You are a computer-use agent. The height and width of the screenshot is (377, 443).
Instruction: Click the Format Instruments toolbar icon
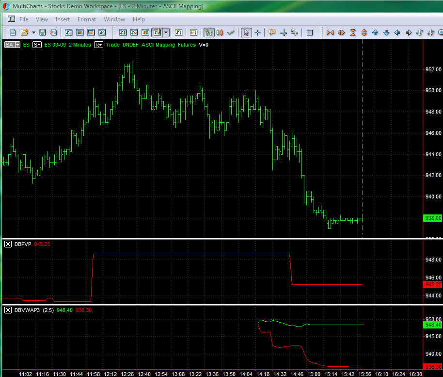tap(178, 33)
